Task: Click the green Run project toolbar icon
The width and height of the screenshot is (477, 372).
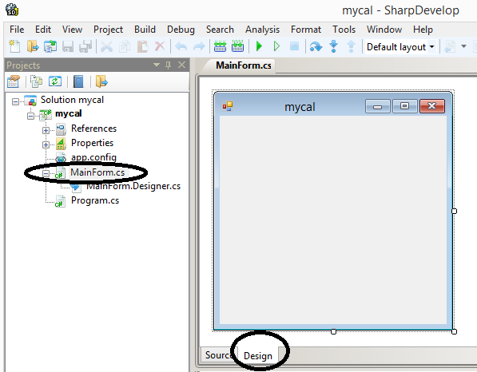Action: tap(259, 46)
